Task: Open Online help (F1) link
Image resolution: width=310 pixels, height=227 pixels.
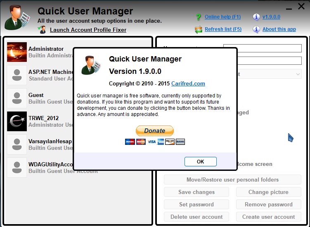Action: pyautogui.click(x=222, y=17)
